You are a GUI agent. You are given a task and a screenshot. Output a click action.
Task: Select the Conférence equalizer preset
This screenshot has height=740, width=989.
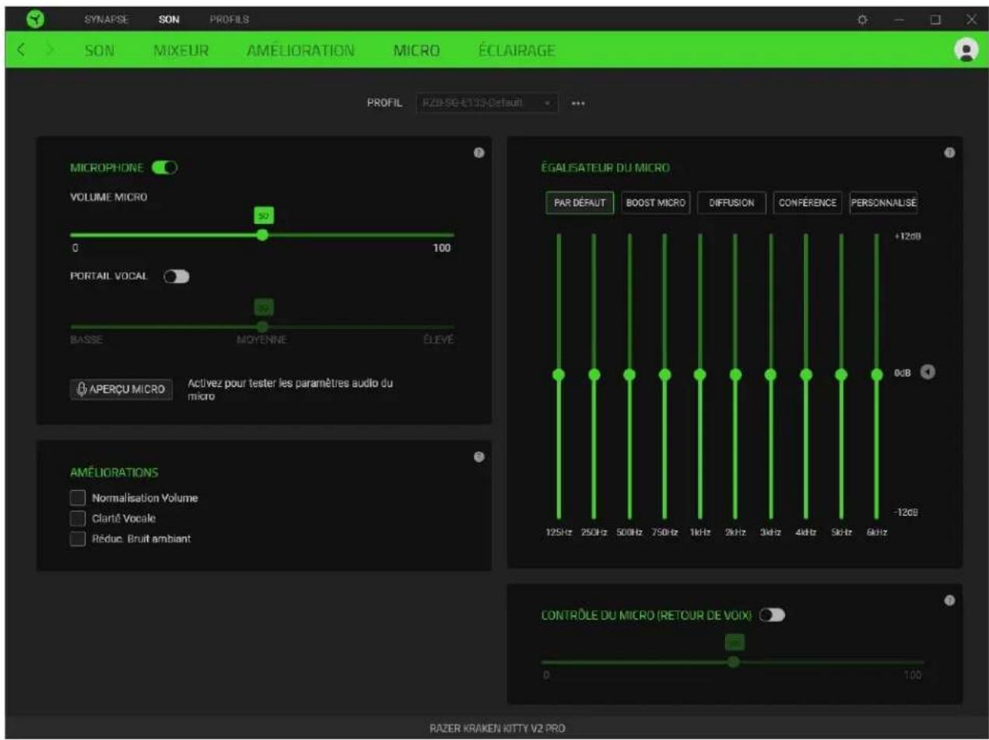[808, 202]
